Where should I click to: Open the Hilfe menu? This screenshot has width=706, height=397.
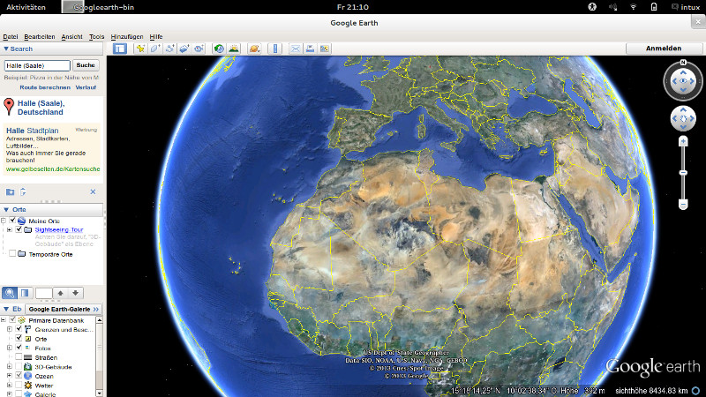156,37
